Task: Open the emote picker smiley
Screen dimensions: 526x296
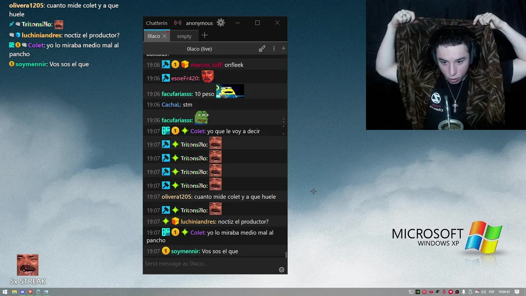Action: (281, 270)
